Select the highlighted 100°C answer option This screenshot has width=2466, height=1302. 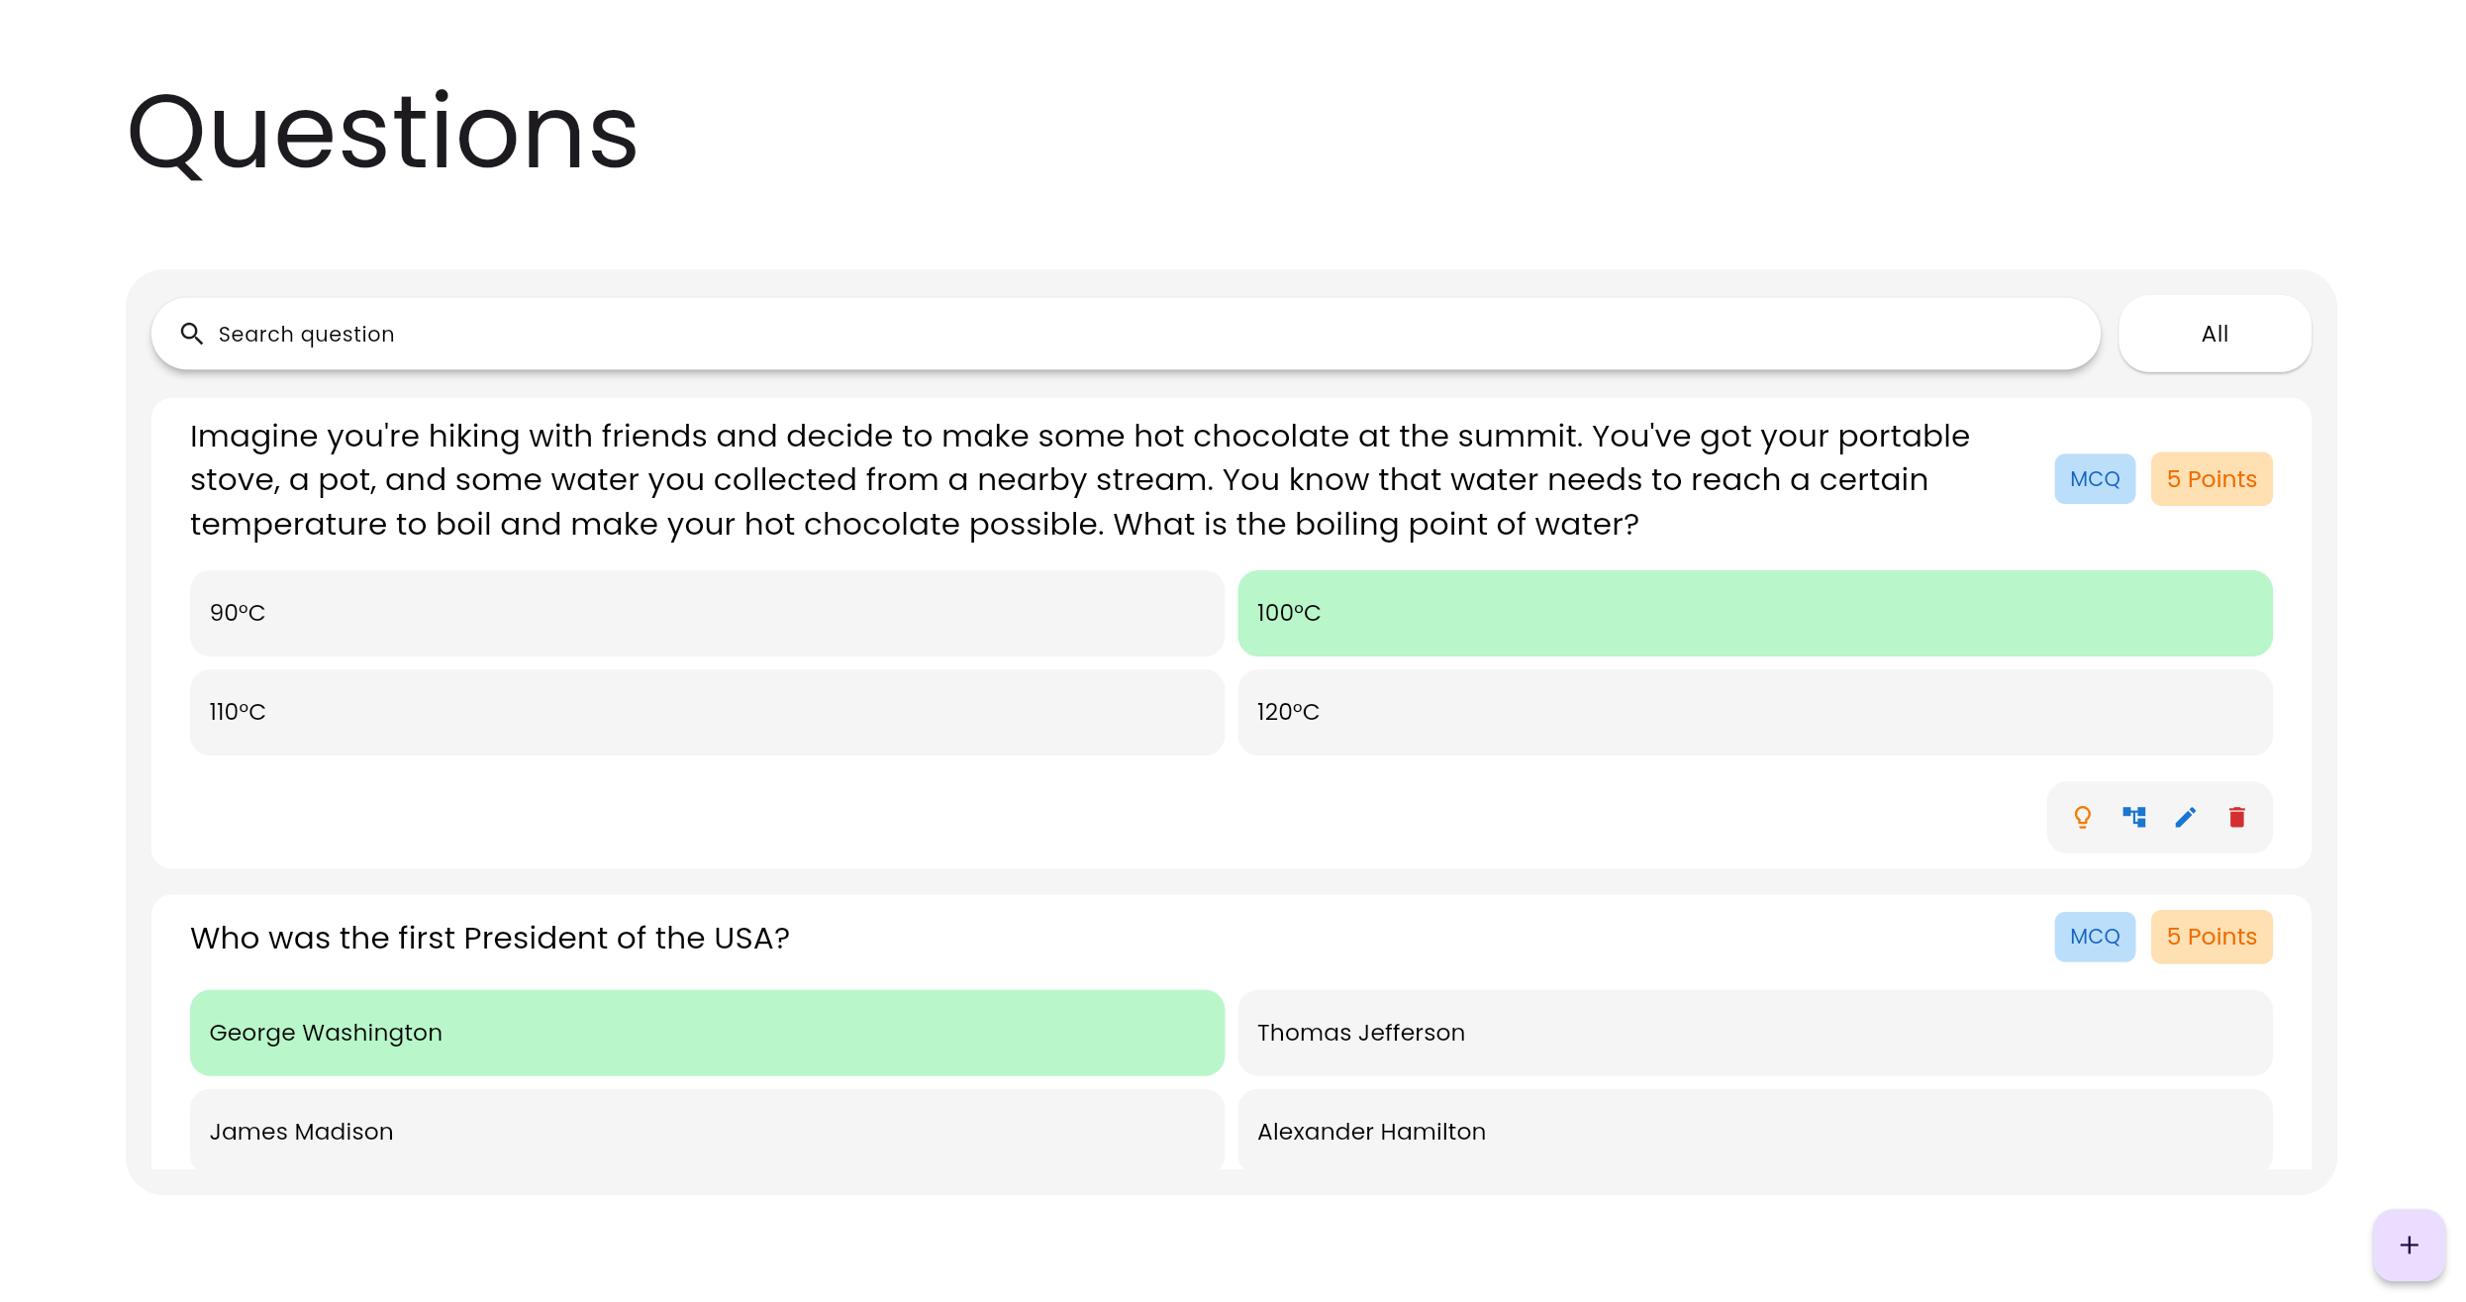pos(1754,613)
